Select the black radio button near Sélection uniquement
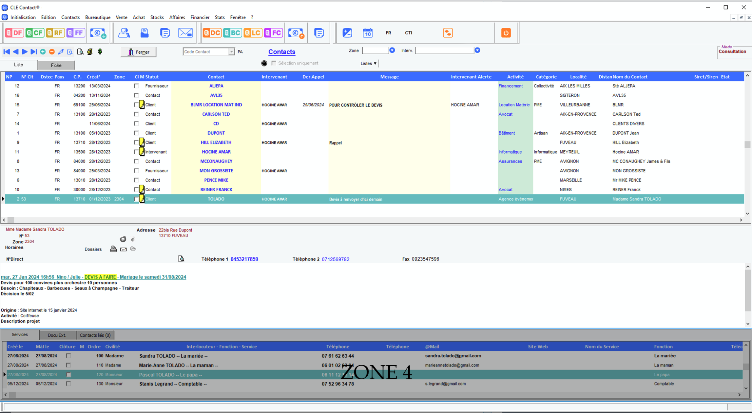 coord(264,63)
